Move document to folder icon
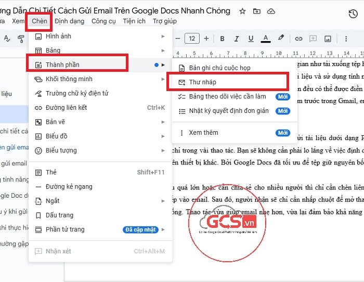364x282 pixels. (256, 11)
